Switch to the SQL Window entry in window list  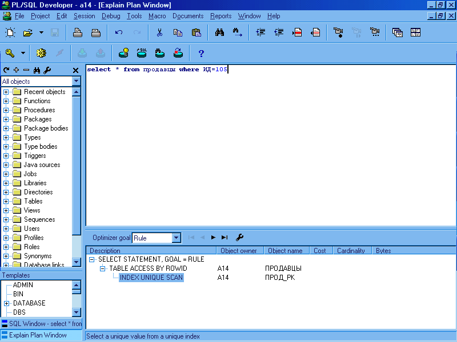coord(42,324)
